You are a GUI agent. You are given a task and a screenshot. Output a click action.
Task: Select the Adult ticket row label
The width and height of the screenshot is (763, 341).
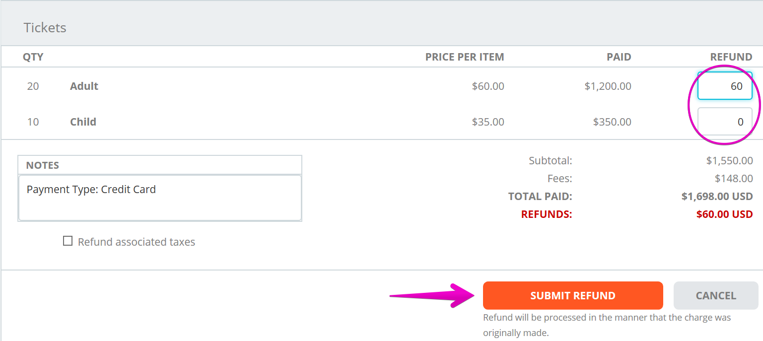83,86
